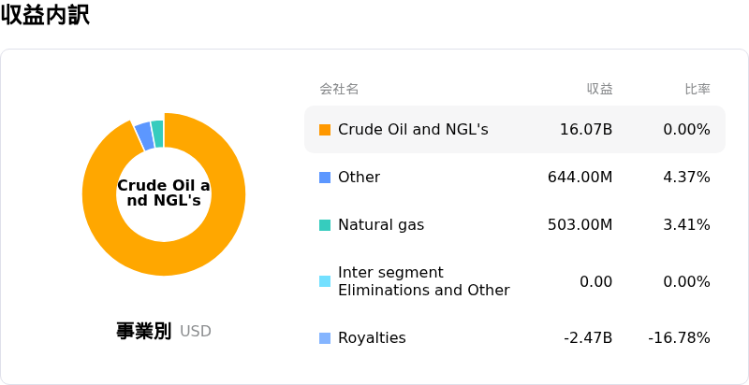Click the 収益内訳 heading
The height and width of the screenshot is (385, 749).
[45, 15]
